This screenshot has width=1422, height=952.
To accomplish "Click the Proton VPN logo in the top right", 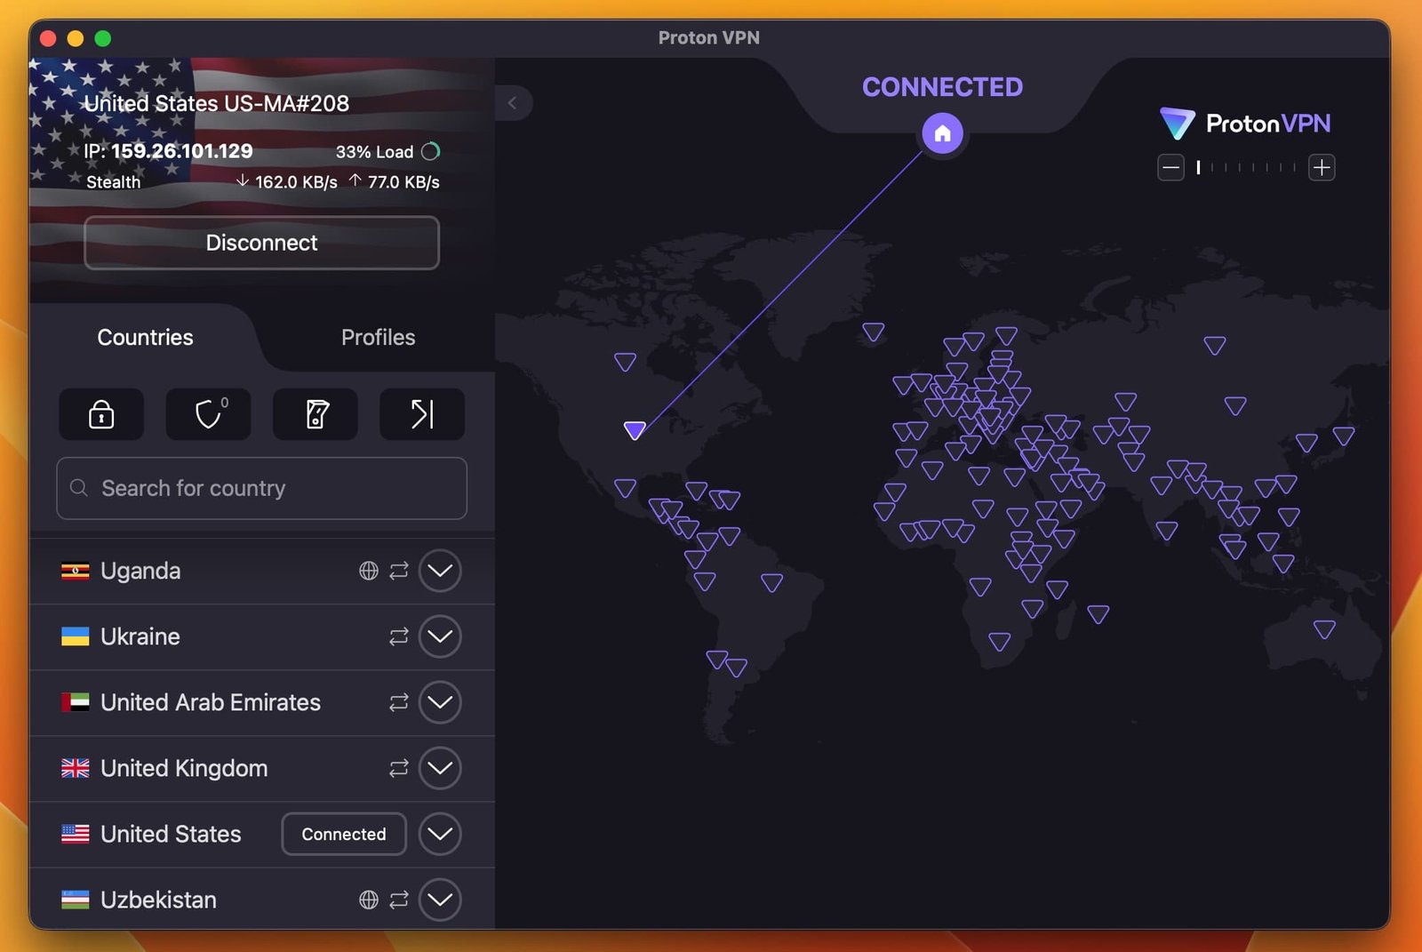I will (1243, 124).
